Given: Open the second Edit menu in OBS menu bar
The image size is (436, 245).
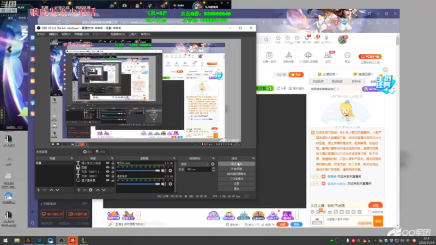Looking at the screenshot, I should tap(53, 34).
